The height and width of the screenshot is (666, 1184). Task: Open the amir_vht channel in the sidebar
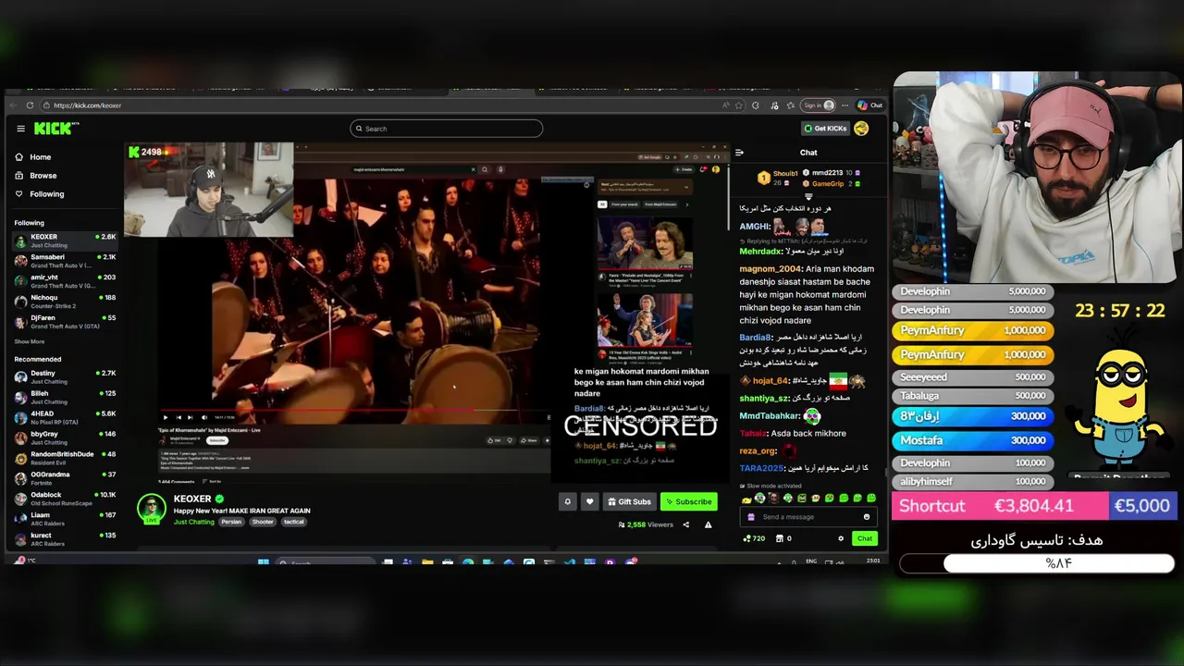click(x=65, y=281)
